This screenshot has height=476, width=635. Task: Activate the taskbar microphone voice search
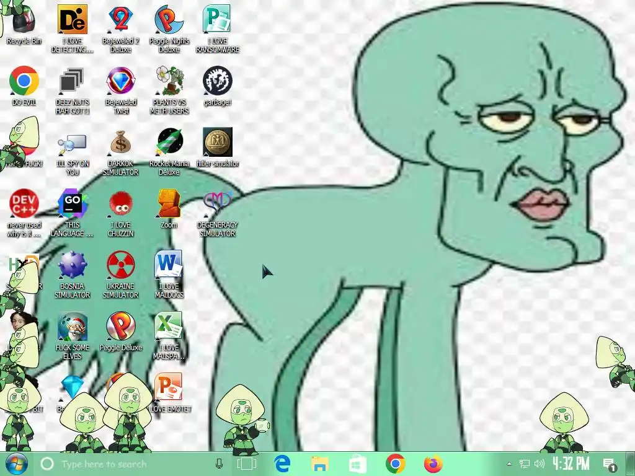tap(219, 464)
